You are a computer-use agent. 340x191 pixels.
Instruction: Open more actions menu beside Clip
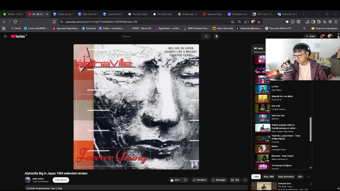tap(245, 180)
